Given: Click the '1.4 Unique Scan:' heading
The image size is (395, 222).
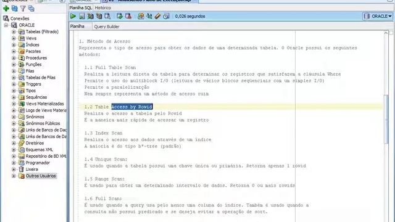Looking at the screenshot, I should [106, 159].
